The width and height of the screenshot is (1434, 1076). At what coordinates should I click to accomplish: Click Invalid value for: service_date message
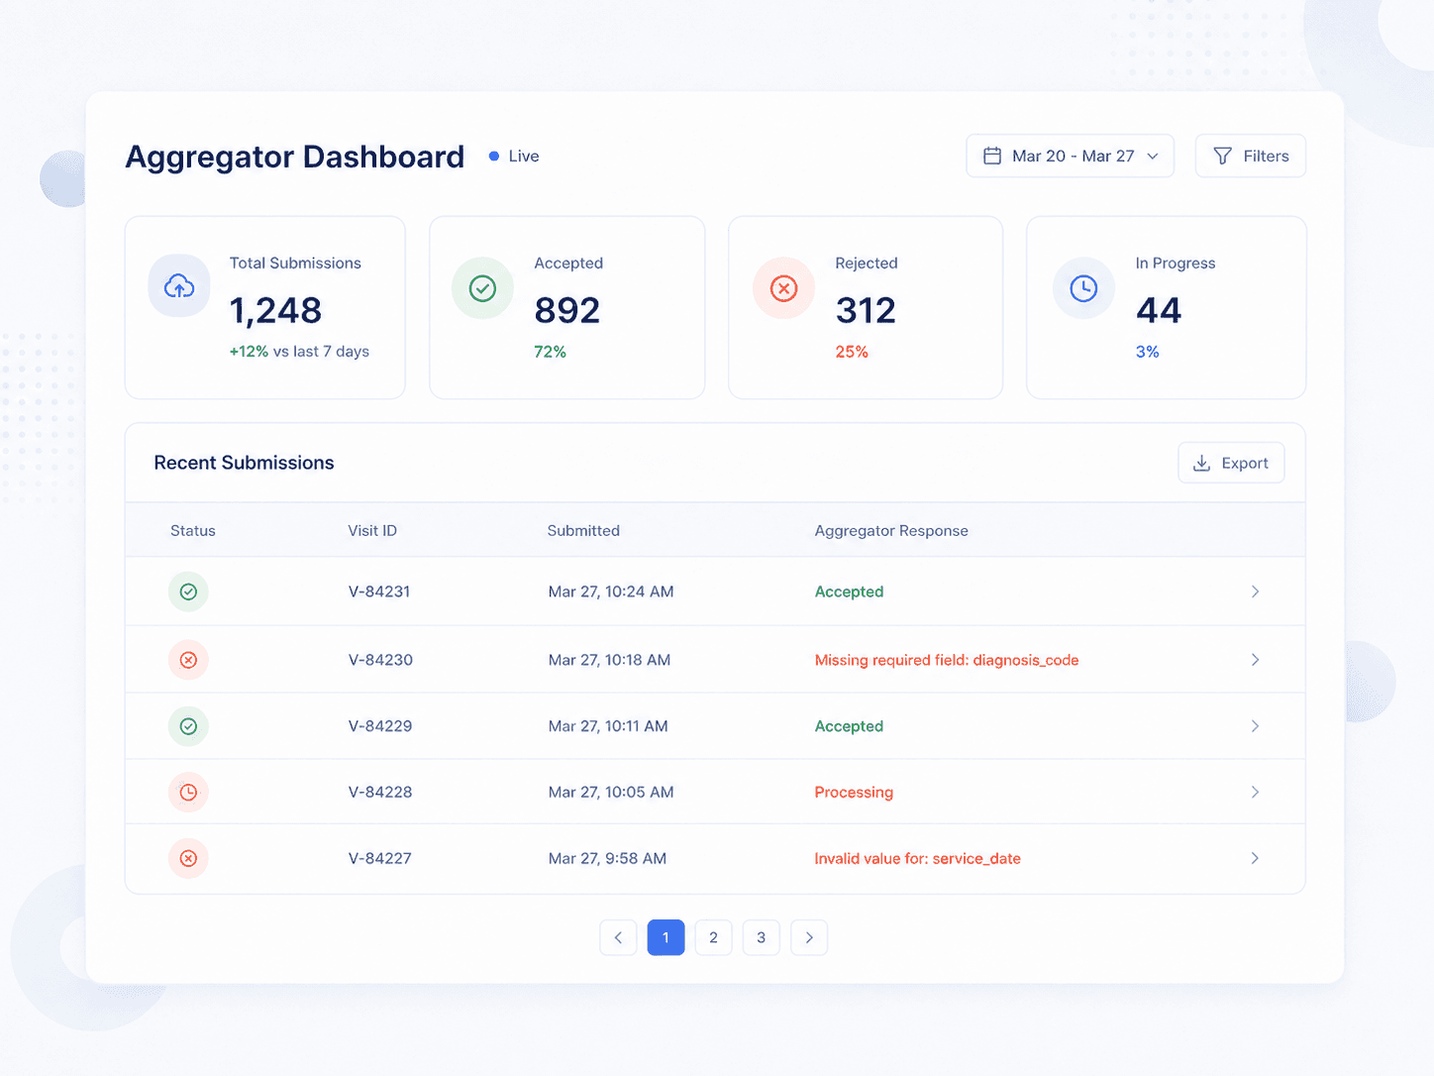coord(917,858)
